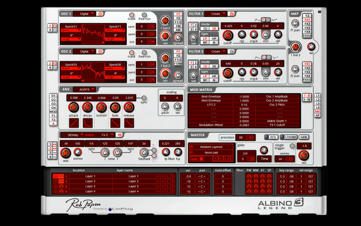361x226 pixels.
Task: Click the attack linear curve shape icon
Action: [74, 123]
